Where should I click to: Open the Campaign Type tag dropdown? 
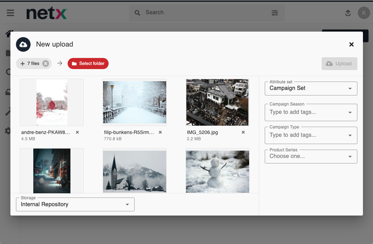(x=350, y=135)
